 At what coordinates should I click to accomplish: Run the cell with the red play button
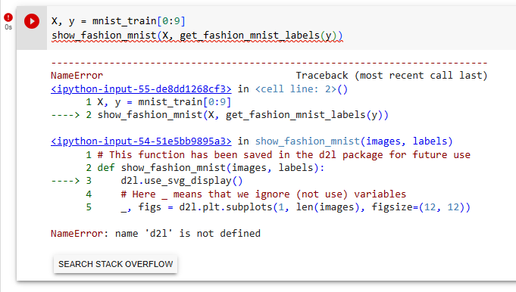[x=32, y=21]
